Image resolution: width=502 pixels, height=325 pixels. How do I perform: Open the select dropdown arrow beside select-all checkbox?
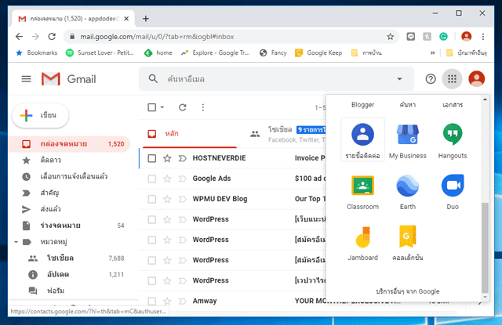tap(162, 107)
